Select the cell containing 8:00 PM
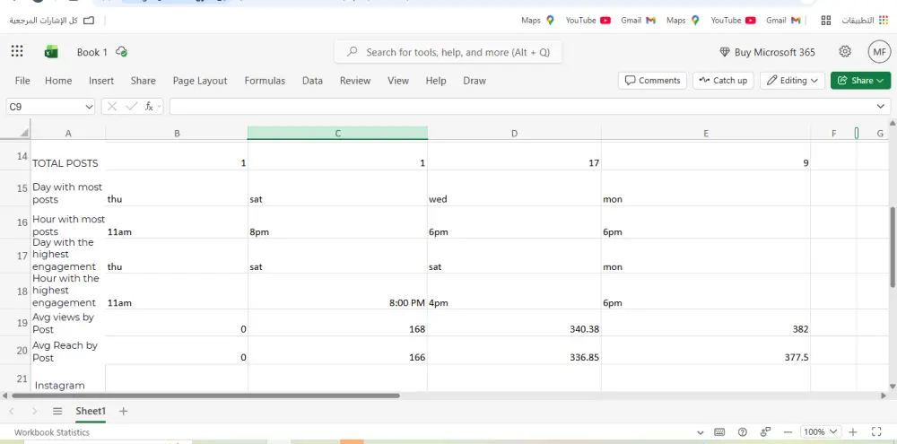Viewport: 897px width, 444px height. coord(337,292)
